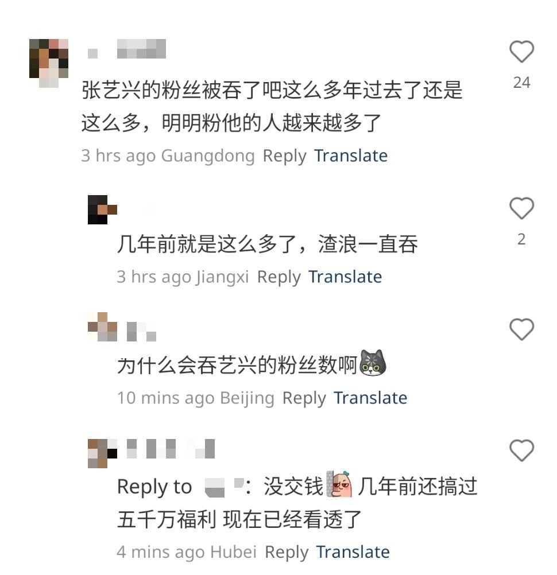The height and width of the screenshot is (575, 557).
Task: Translate the Guangdong comment
Action: [x=351, y=156]
